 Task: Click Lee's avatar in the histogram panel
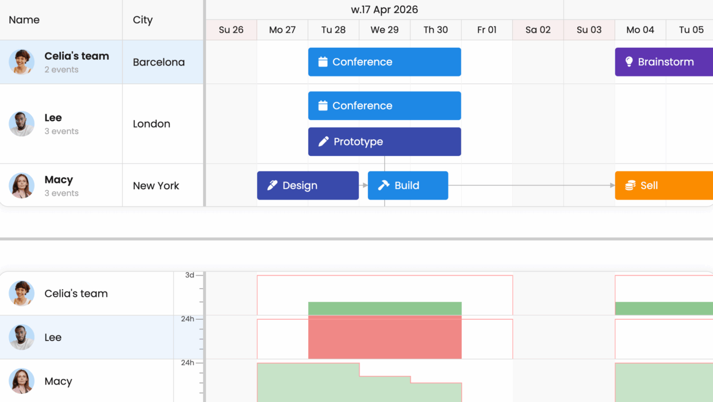coord(21,338)
